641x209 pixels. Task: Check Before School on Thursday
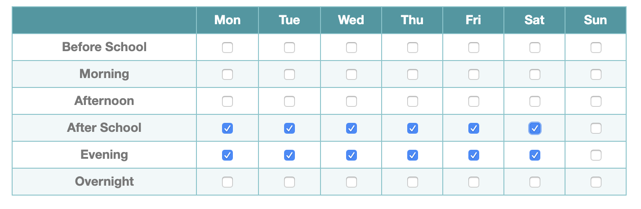(x=413, y=47)
